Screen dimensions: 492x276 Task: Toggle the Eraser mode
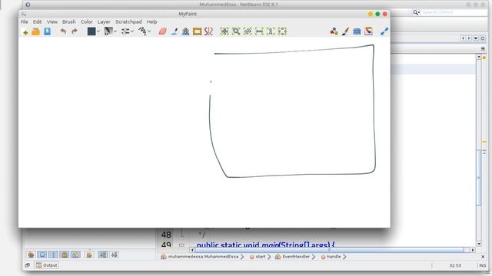coord(162,31)
